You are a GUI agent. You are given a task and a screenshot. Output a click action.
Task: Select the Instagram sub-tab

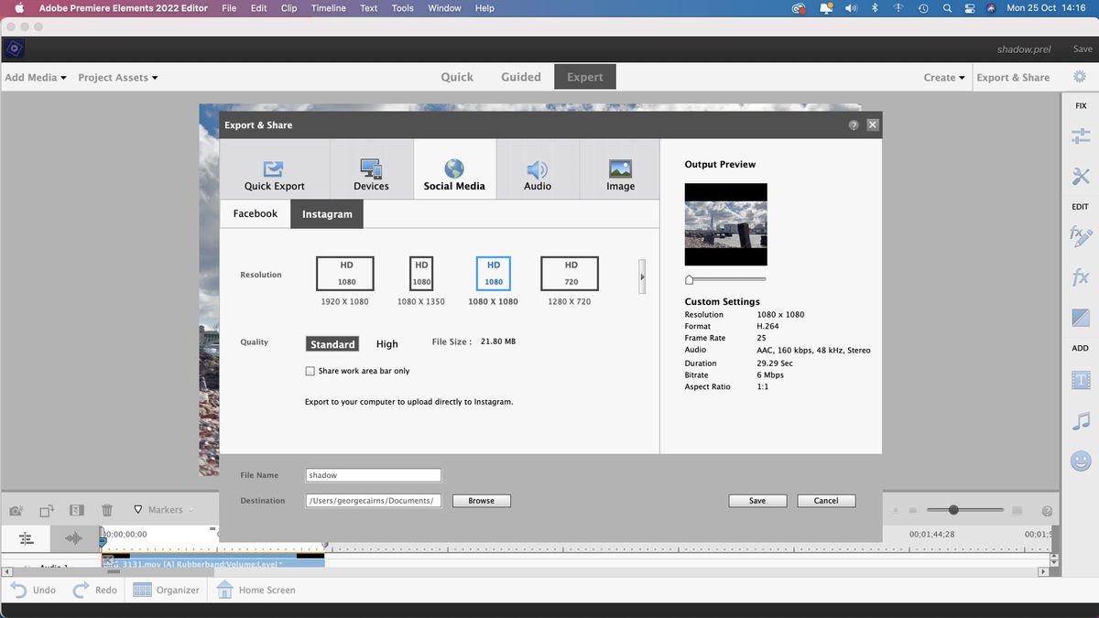[327, 214]
